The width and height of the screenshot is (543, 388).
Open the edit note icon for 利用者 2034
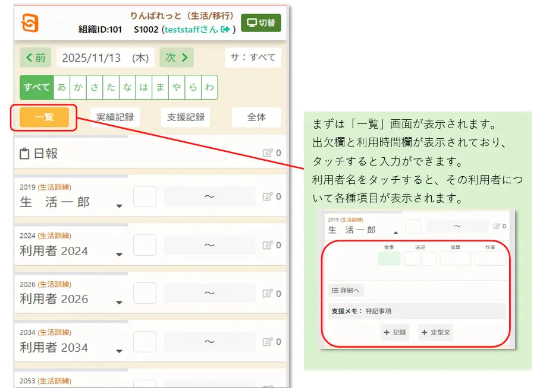pos(268,342)
